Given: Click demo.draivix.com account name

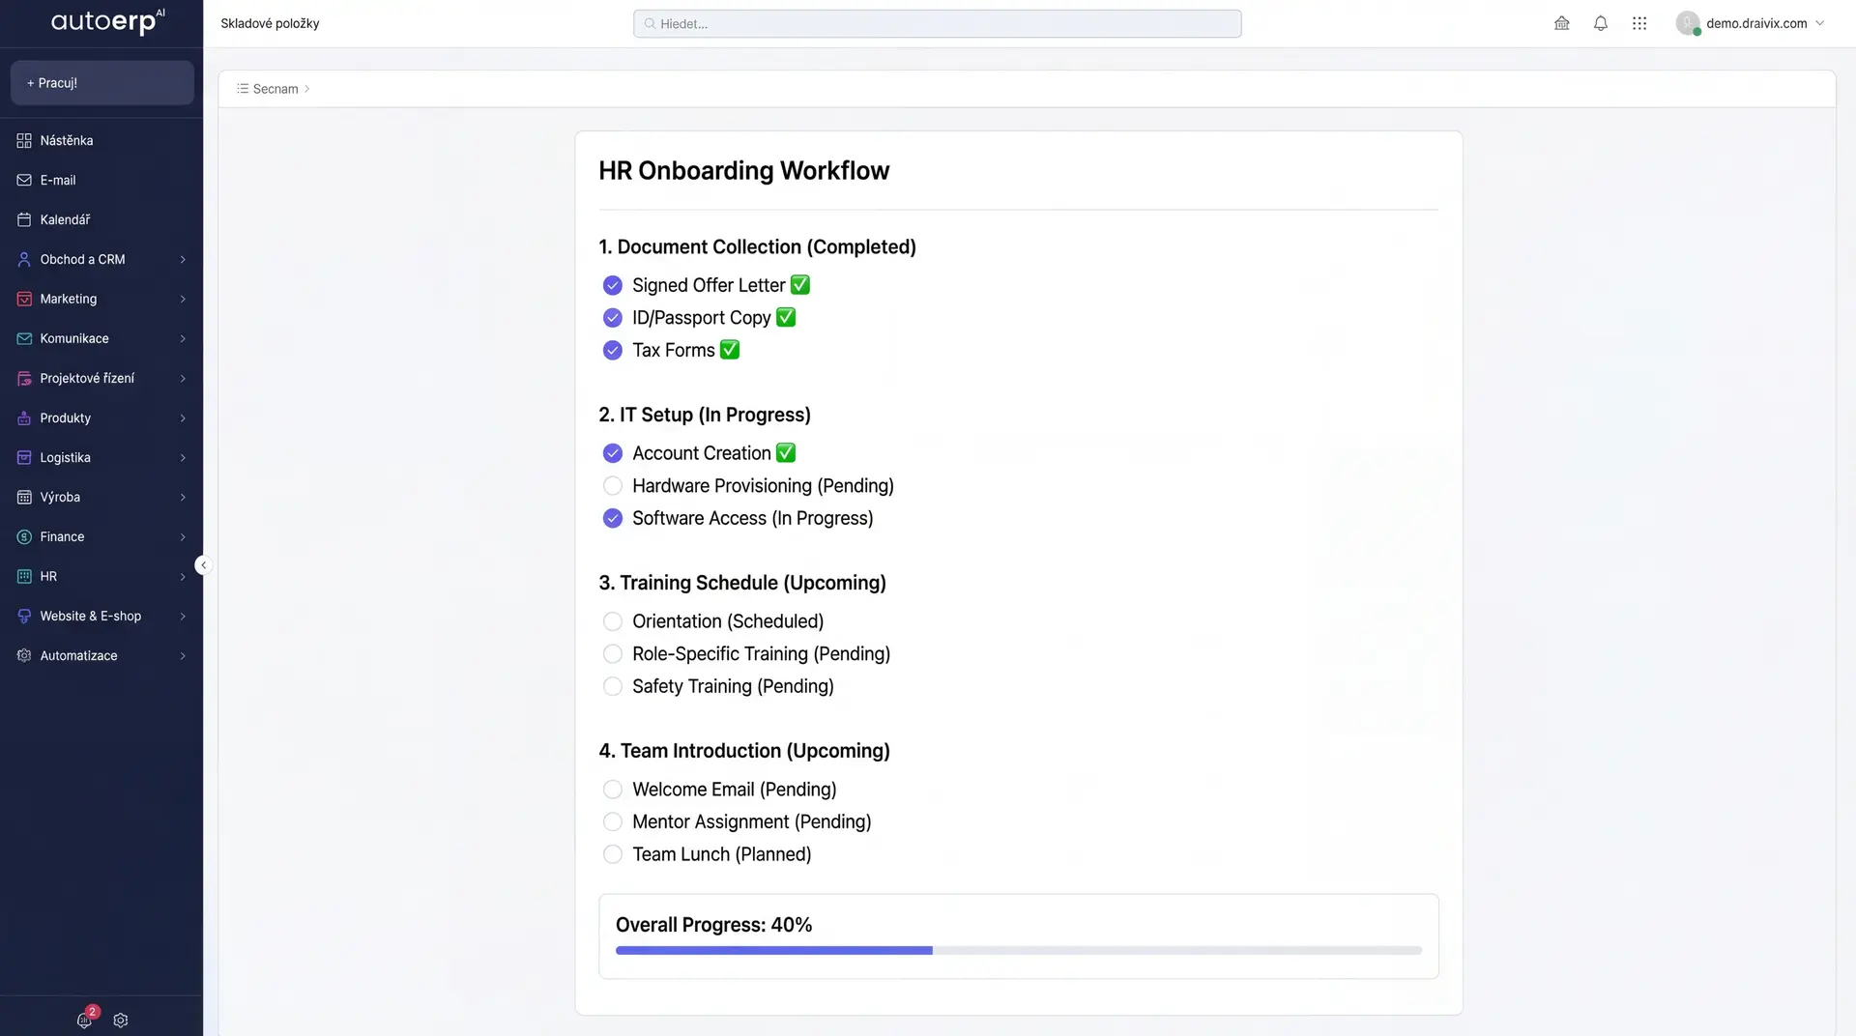Looking at the screenshot, I should coord(1756,23).
